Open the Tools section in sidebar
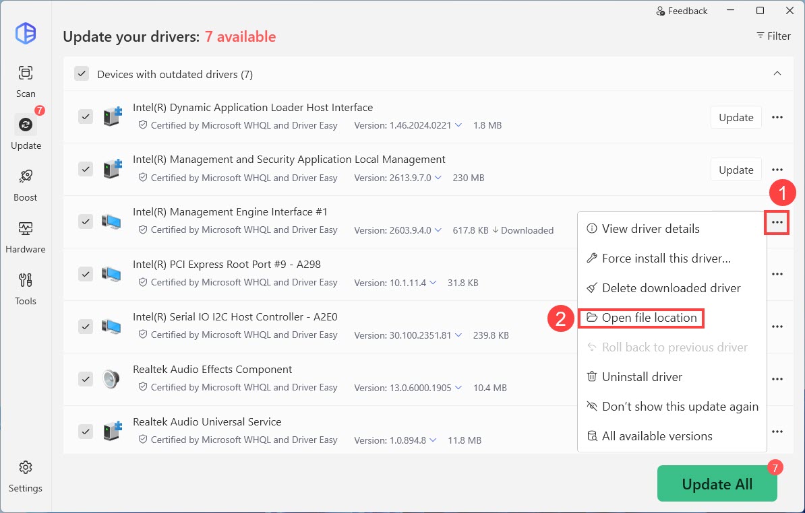Image resolution: width=805 pixels, height=513 pixels. 25,289
